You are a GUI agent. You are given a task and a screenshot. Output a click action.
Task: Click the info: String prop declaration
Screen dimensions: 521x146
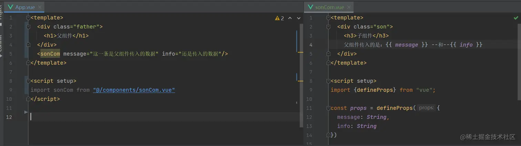tap(357, 126)
